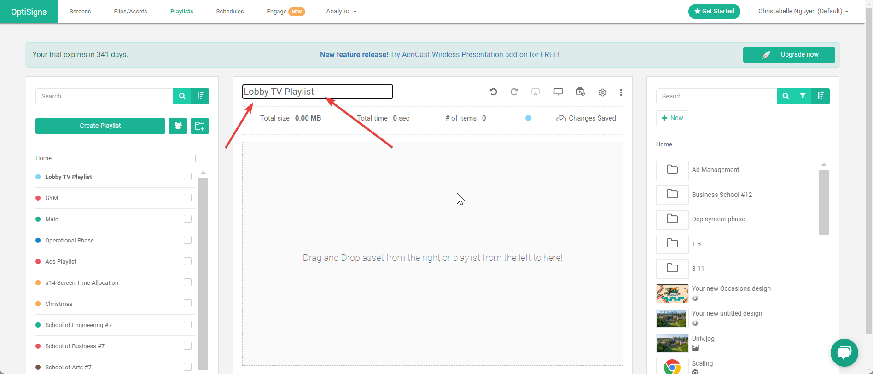Click the OptiSigns logo

point(29,12)
